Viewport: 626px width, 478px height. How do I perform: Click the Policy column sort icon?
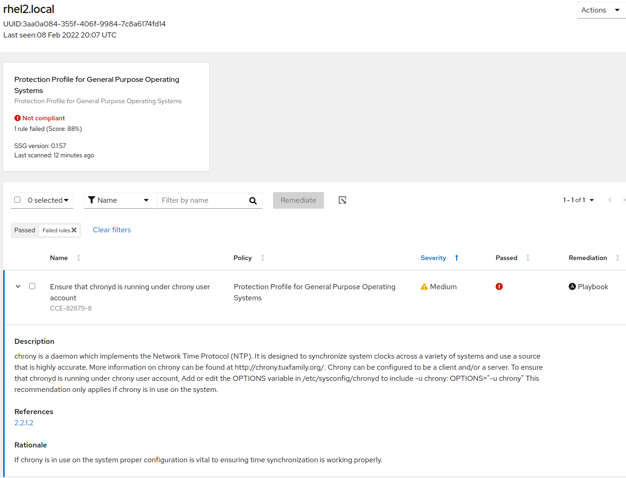[263, 258]
